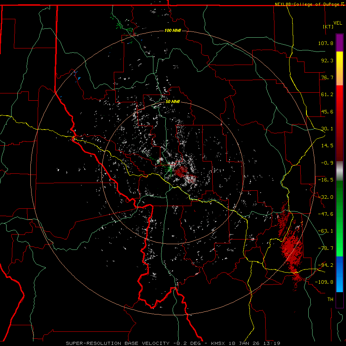346x346 pixels.
Task: Click the gray near-zero segment of color bar
Action: [339, 171]
